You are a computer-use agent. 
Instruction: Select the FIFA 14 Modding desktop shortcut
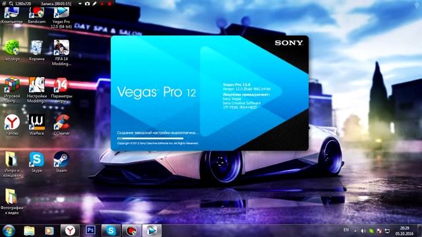click(61, 53)
